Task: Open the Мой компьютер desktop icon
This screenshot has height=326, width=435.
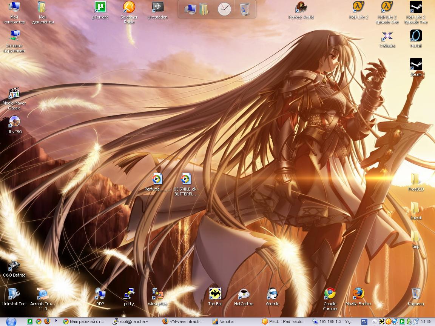Action: click(x=14, y=12)
